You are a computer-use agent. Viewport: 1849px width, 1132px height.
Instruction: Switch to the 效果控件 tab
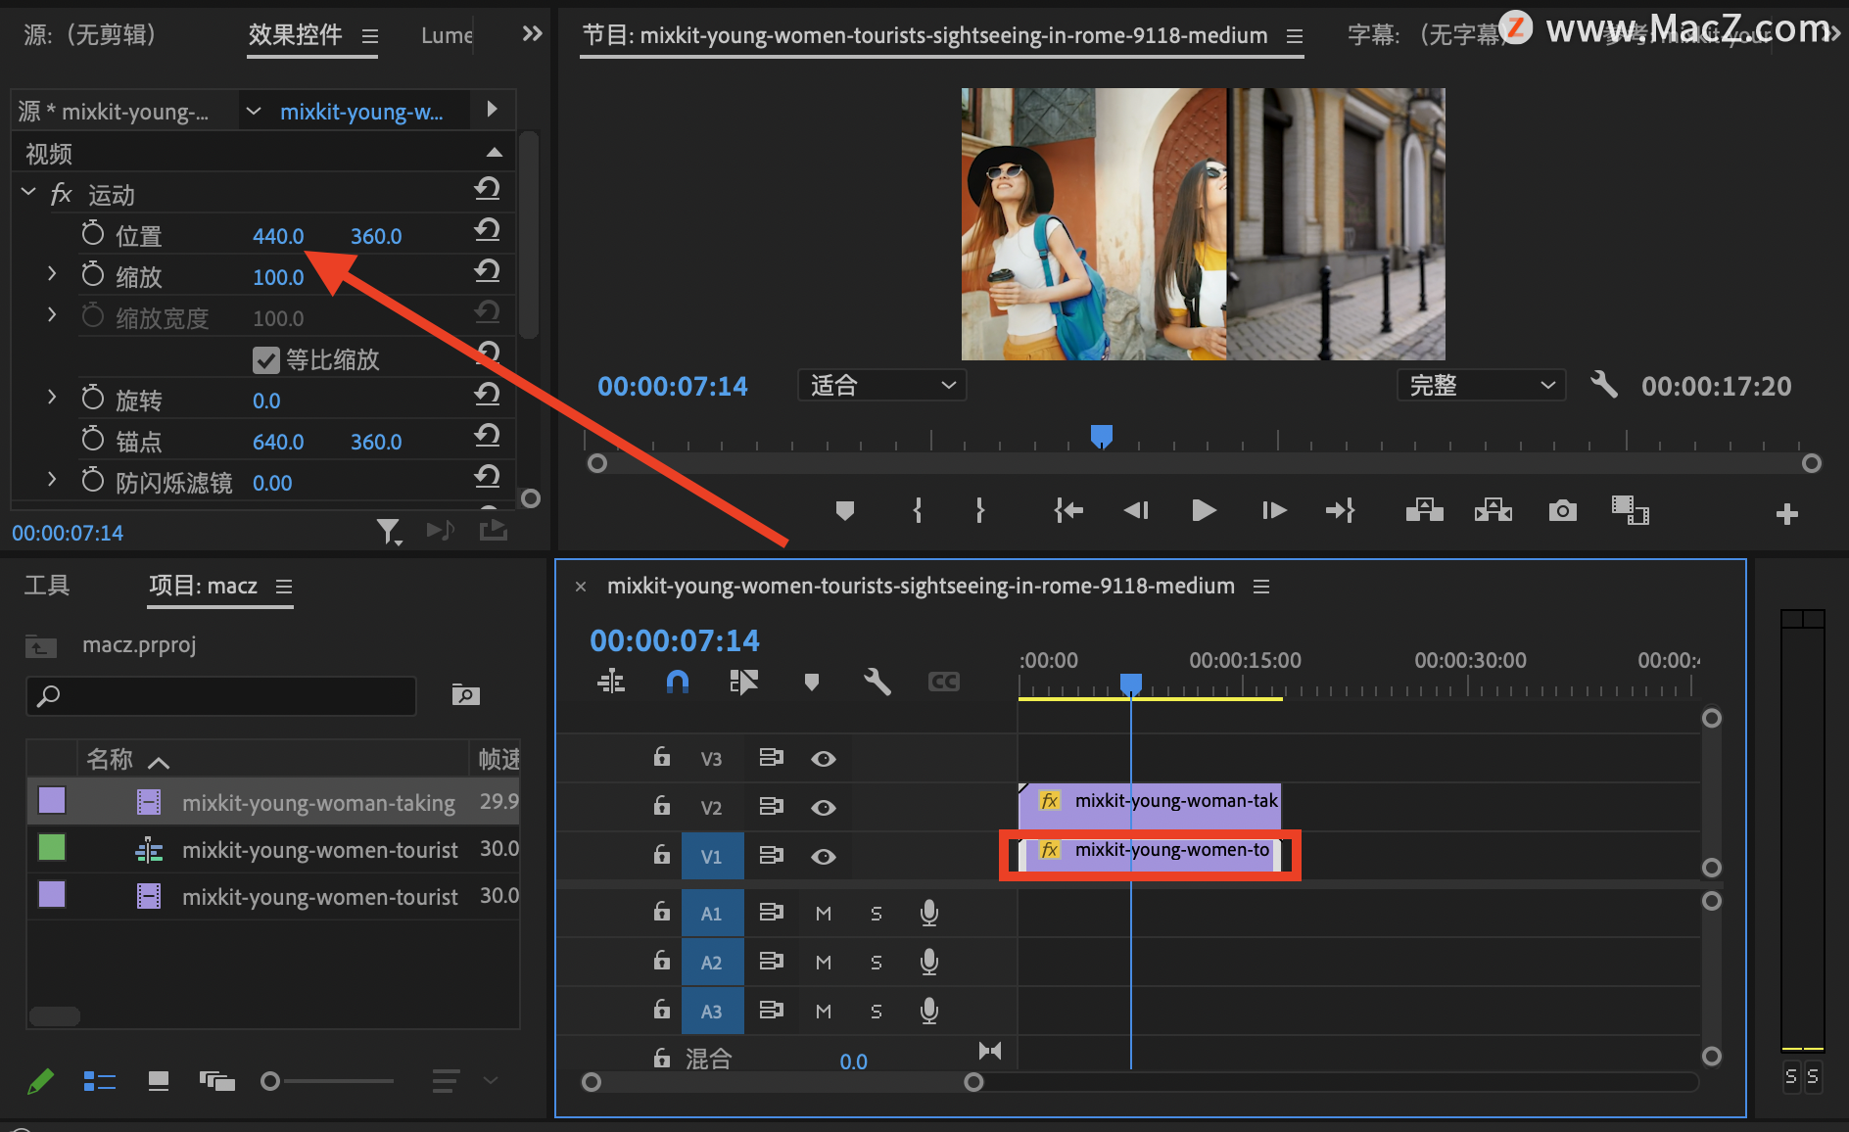click(x=296, y=35)
